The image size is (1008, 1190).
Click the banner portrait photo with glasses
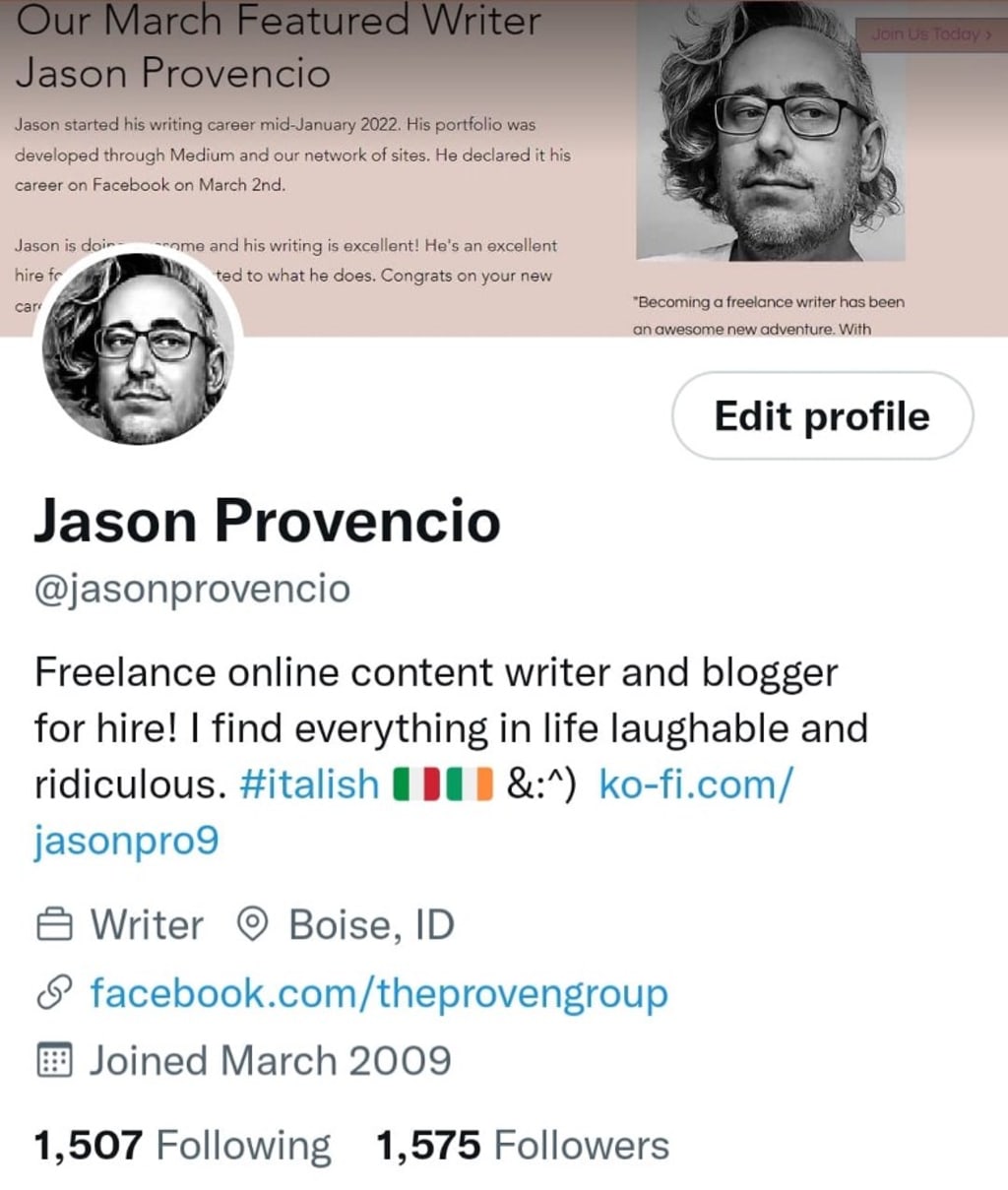click(x=771, y=133)
